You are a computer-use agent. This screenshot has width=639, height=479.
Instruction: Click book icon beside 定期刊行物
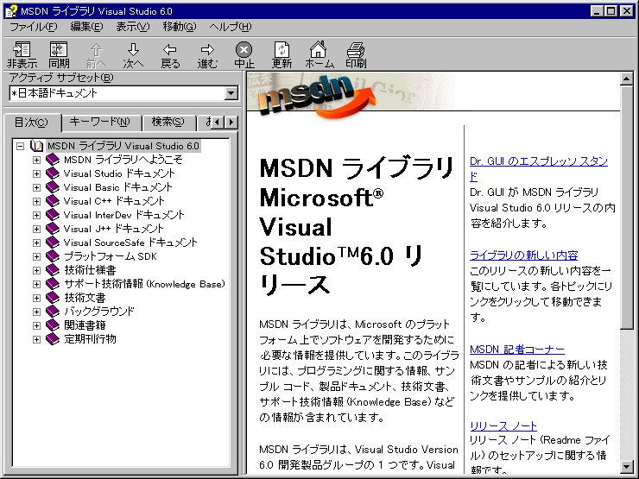pyautogui.click(x=53, y=339)
